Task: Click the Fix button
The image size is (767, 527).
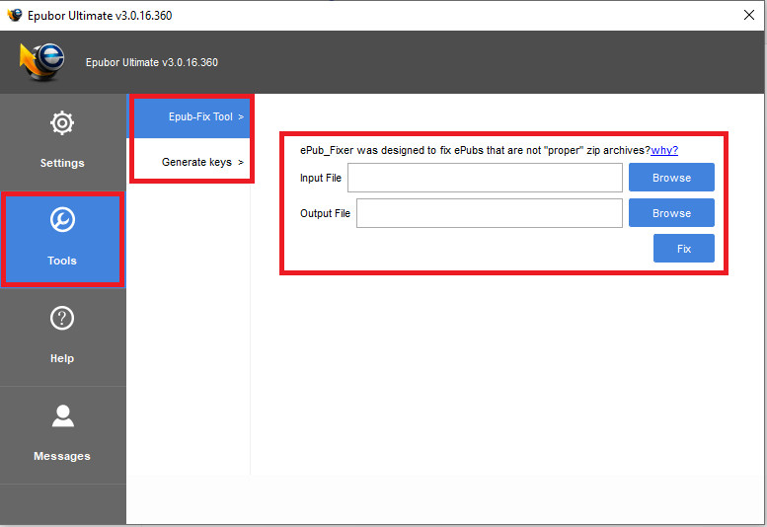Action: point(683,249)
